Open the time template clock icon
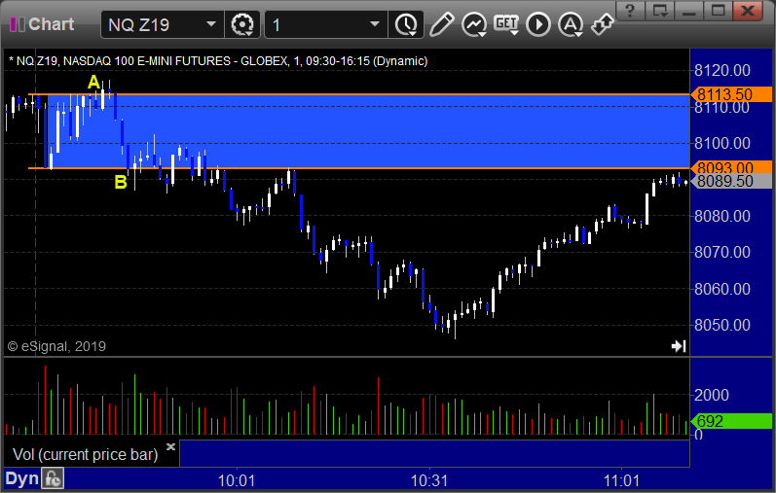Screen dimensions: 776x493 pyautogui.click(x=406, y=24)
